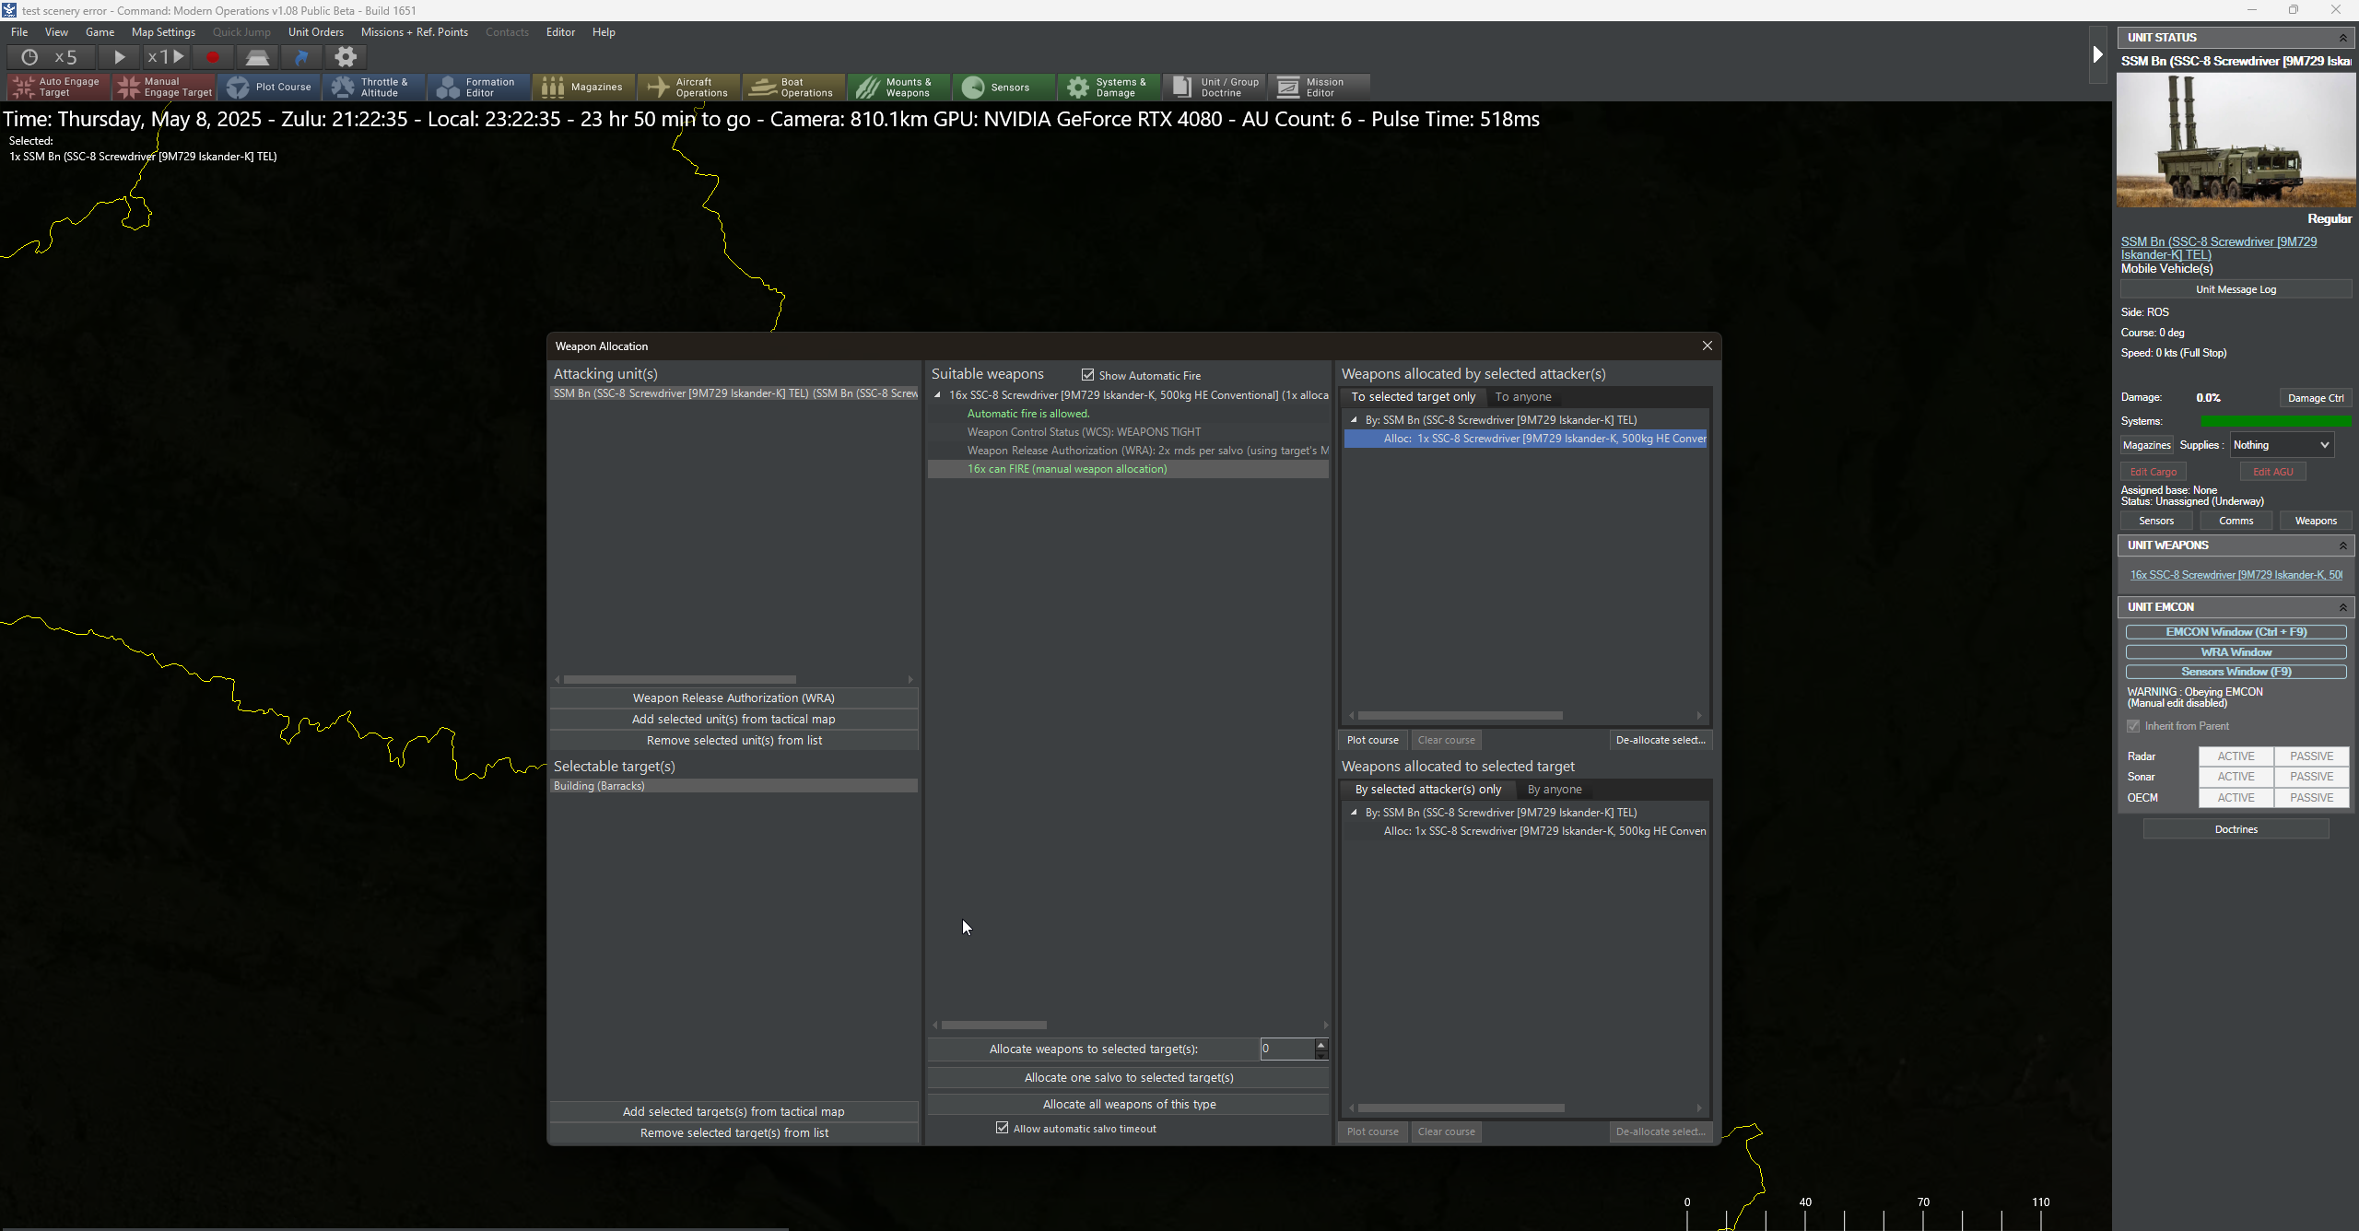Collapse the 16x SSC-8 Screwdriver weapon tree node
The image size is (2359, 1231).
click(938, 395)
